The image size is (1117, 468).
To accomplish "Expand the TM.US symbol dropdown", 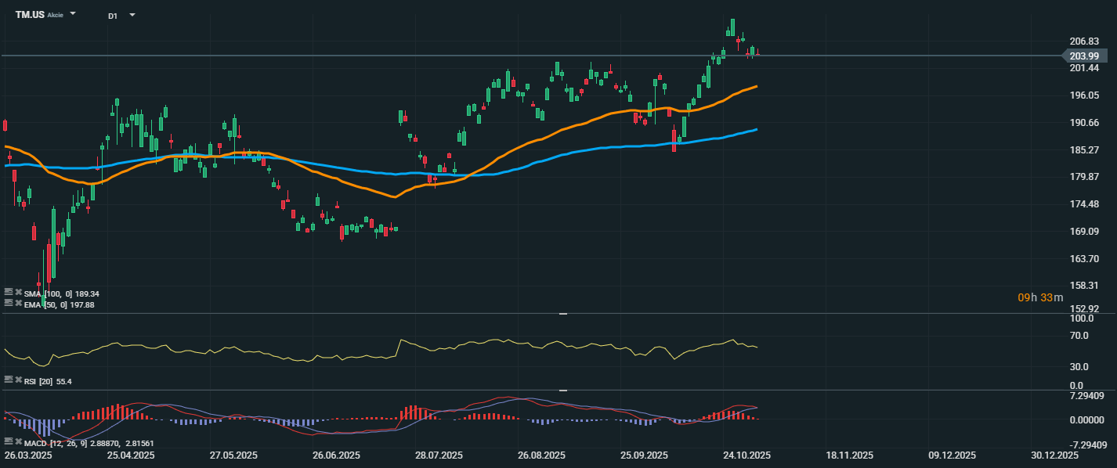I will [73, 14].
